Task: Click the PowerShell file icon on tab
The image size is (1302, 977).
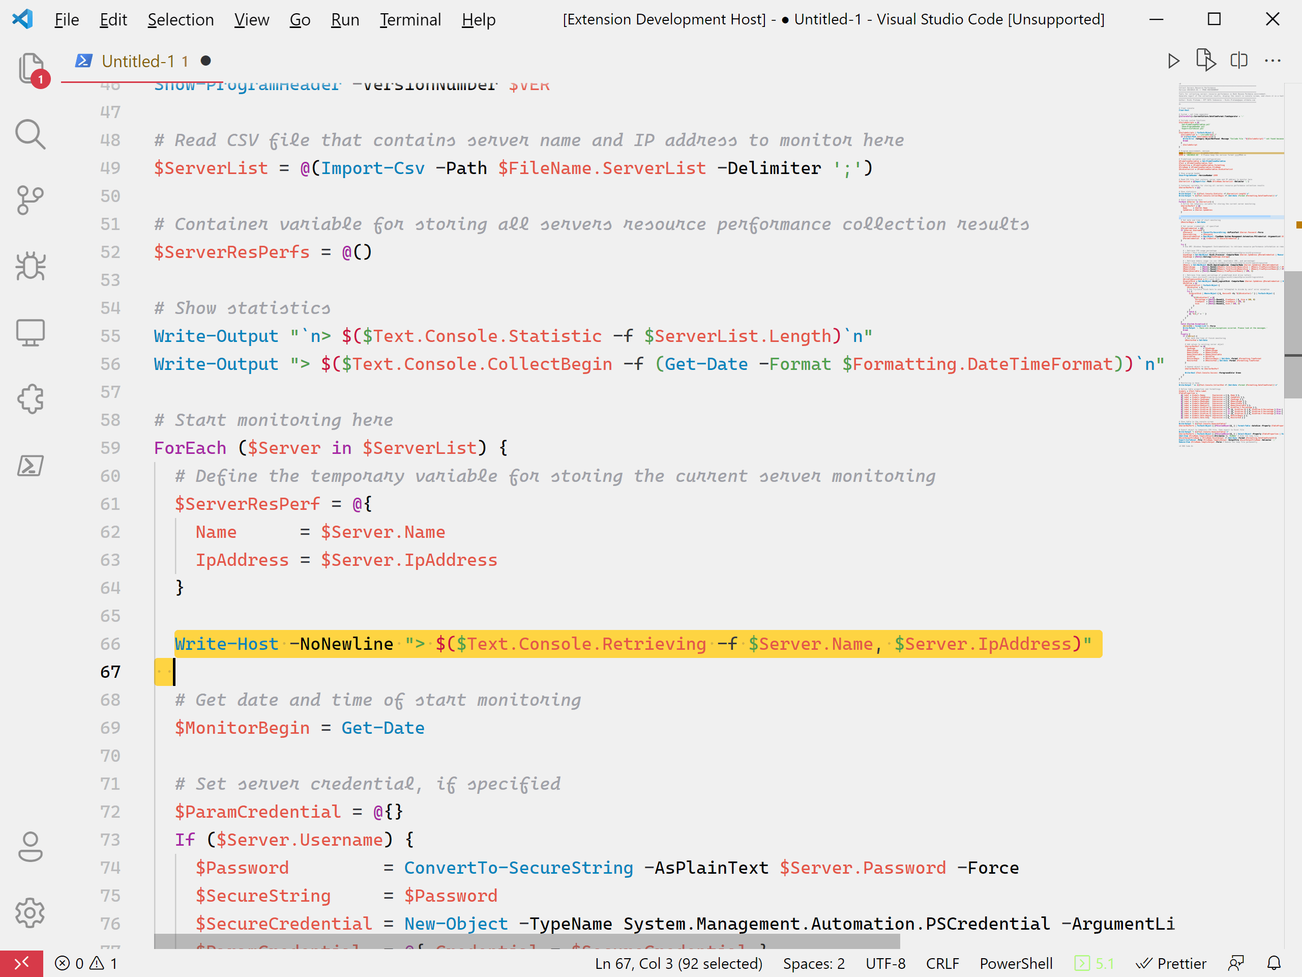Action: (83, 61)
